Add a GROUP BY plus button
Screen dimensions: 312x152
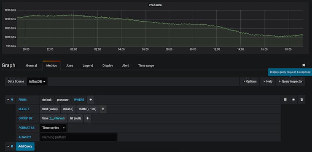[88, 118]
